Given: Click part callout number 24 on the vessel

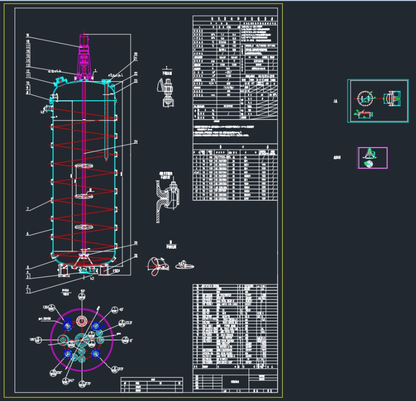Looking at the screenshot, I should point(136,142).
